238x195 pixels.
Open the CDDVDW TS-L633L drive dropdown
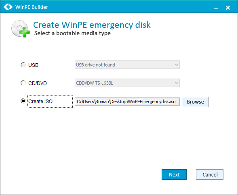tap(127, 83)
